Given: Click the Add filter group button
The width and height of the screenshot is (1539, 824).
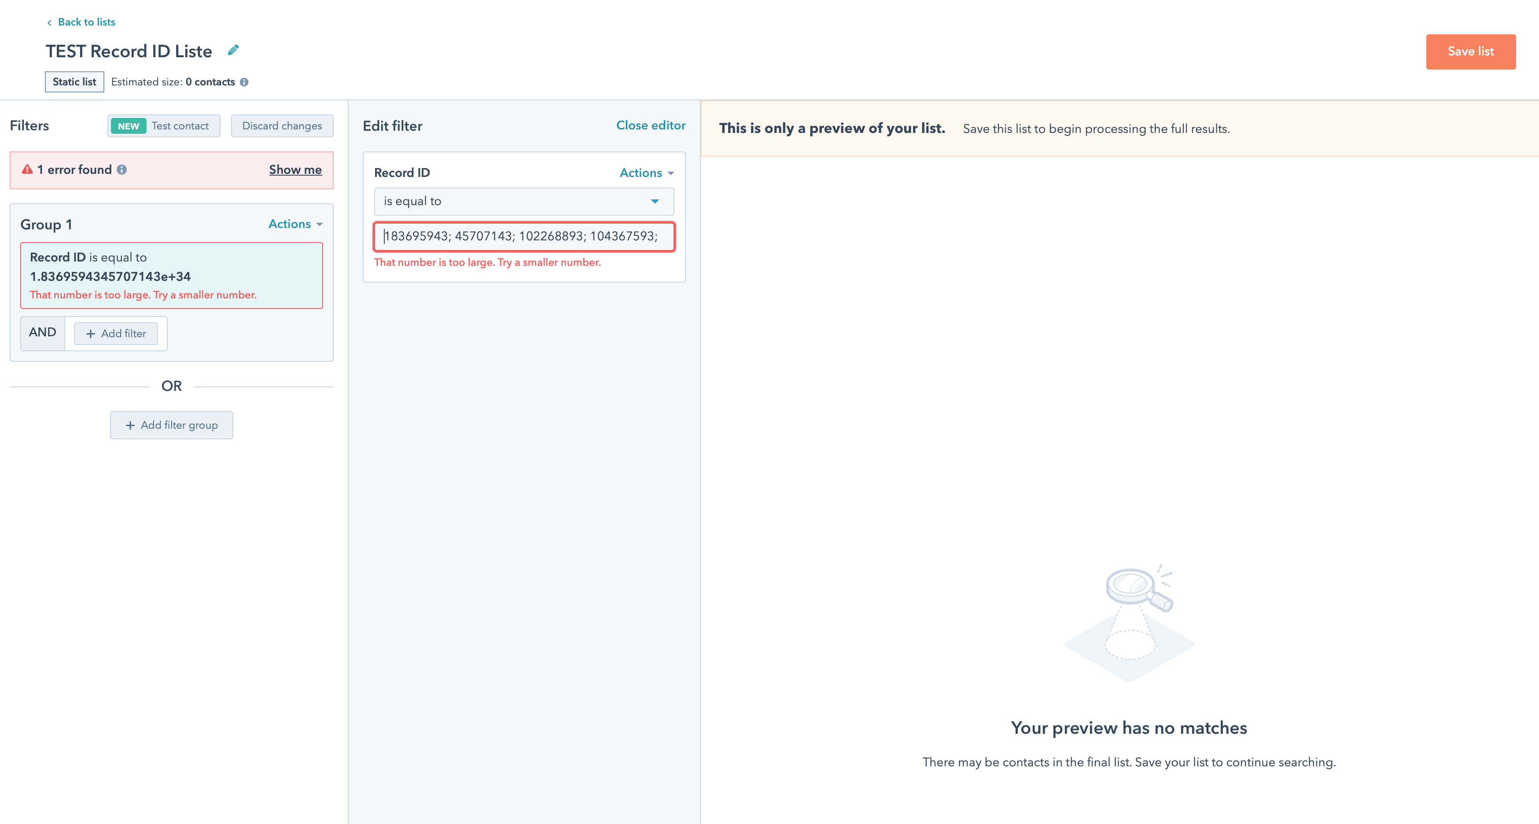Looking at the screenshot, I should click(172, 425).
